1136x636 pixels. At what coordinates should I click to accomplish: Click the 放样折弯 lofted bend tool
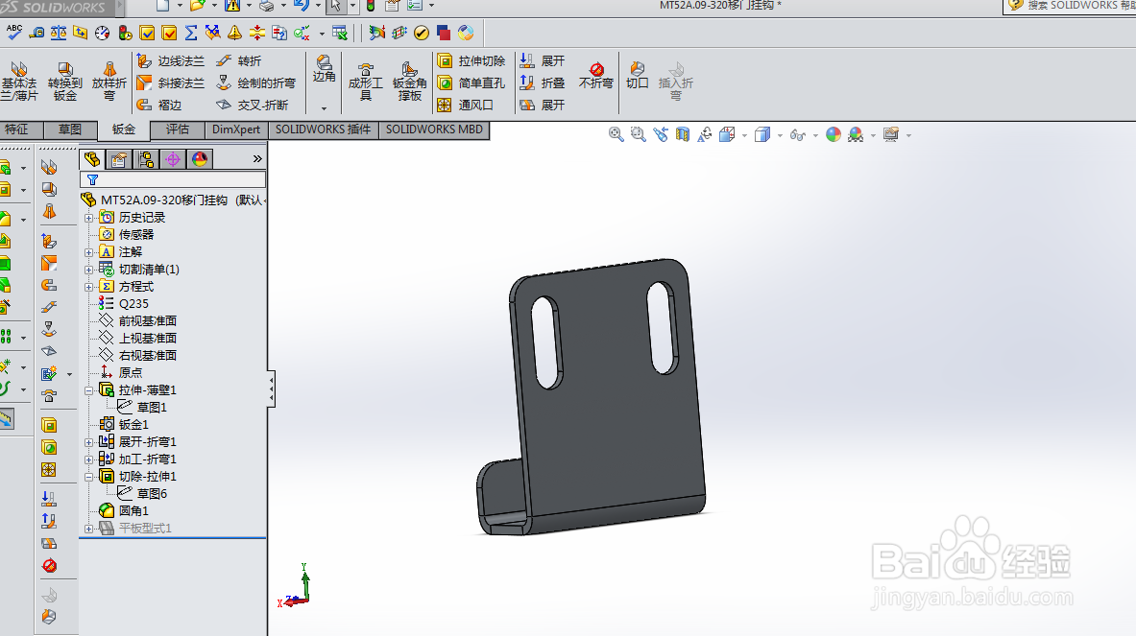pyautogui.click(x=109, y=81)
